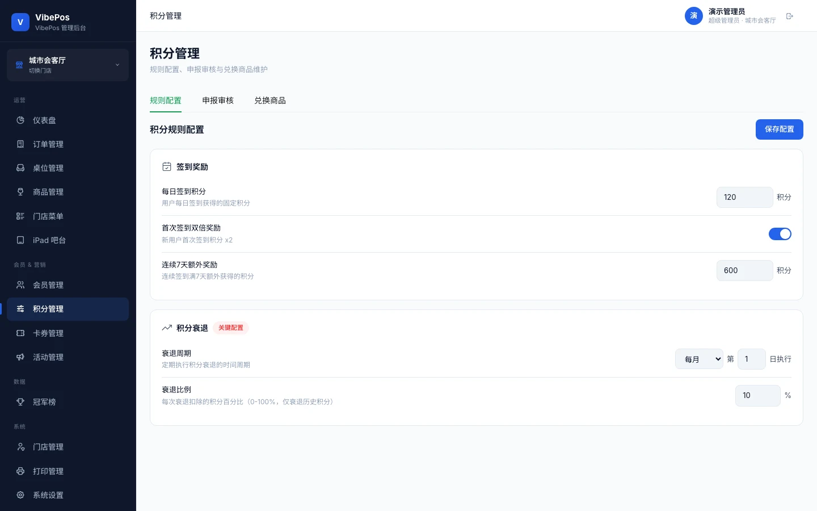Click the 桌位管理 table icon
Viewport: 817px width, 511px height.
[20, 168]
